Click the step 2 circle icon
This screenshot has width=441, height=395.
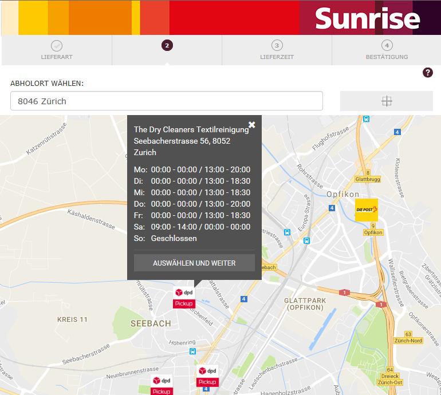point(167,46)
